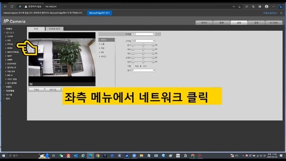Click the 로그아웃 tab
The width and height of the screenshot is (286, 161).
pyautogui.click(x=274, y=23)
